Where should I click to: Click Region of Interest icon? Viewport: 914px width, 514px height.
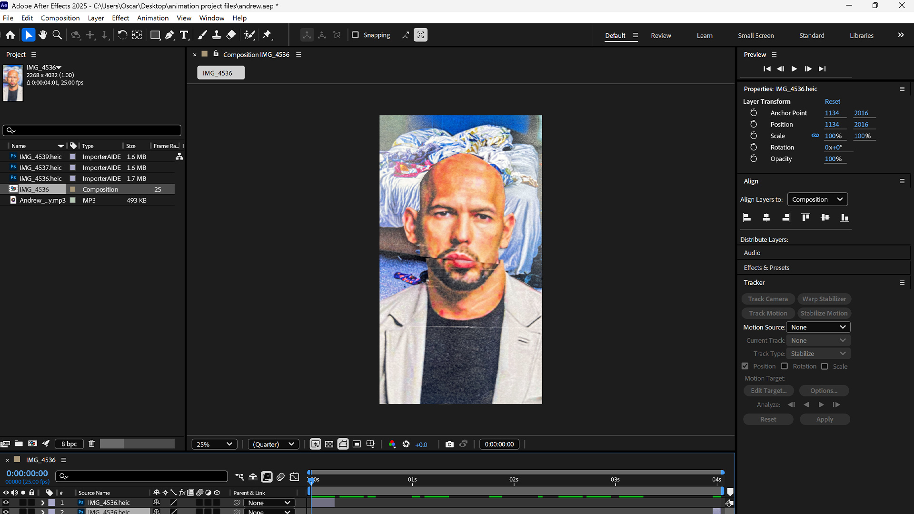coord(357,444)
